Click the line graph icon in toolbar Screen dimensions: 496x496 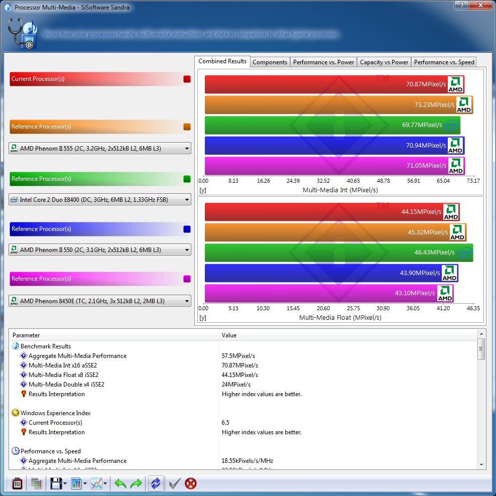pos(96,483)
